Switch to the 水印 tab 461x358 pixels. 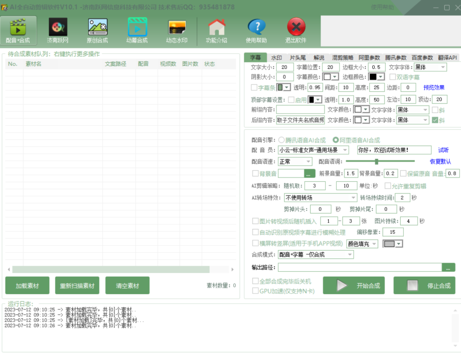point(276,58)
